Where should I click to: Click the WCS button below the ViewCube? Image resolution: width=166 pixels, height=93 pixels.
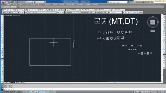pyautogui.click(x=153, y=31)
